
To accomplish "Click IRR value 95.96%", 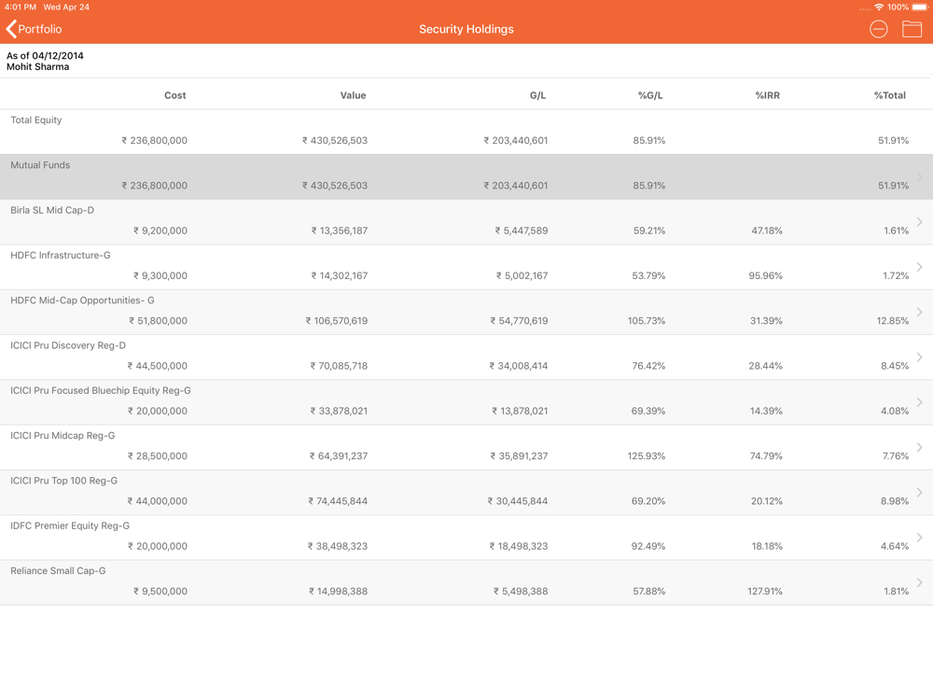I will click(765, 275).
